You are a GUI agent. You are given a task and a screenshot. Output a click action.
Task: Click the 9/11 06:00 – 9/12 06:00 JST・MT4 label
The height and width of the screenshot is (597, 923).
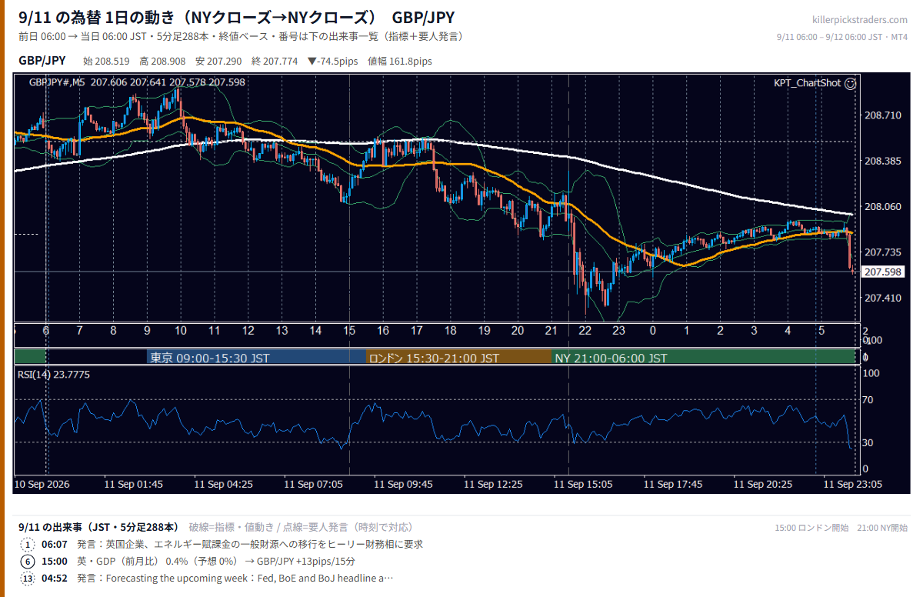(x=842, y=37)
